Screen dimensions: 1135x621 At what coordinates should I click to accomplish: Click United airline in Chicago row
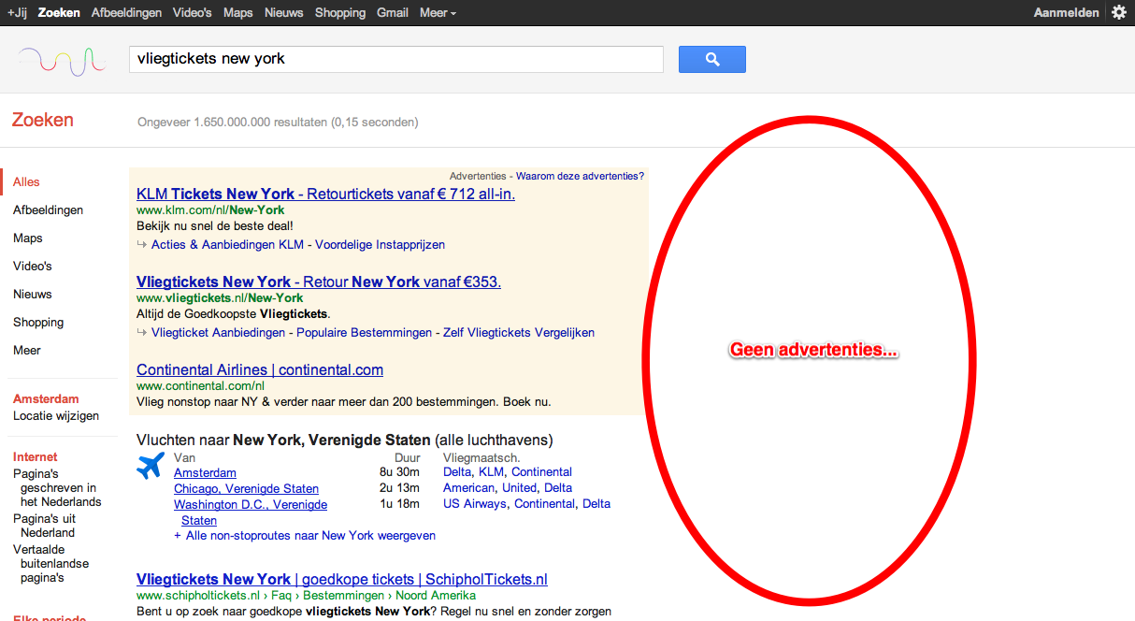(x=519, y=488)
